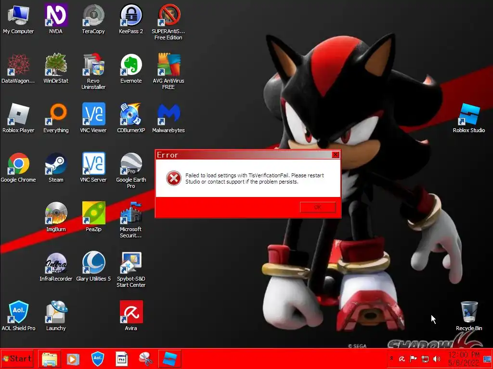Viewport: 493px width, 369px height.
Task: Click the Roblox Player shortcut
Action: tap(18, 118)
